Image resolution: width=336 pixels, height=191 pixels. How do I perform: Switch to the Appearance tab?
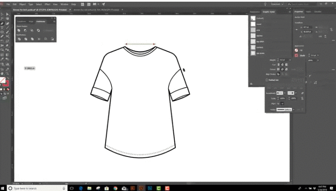[255, 12]
